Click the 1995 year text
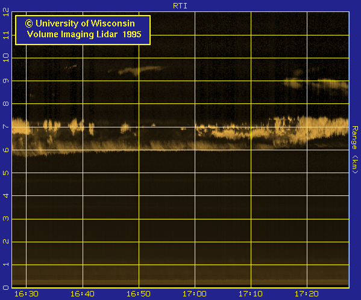The image size is (361, 300). coord(132,34)
